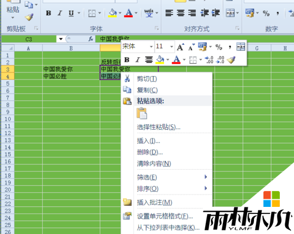Viewport: 294px width, 234px height.
Task: Open the font size 11 dropdown
Action: tap(172, 47)
